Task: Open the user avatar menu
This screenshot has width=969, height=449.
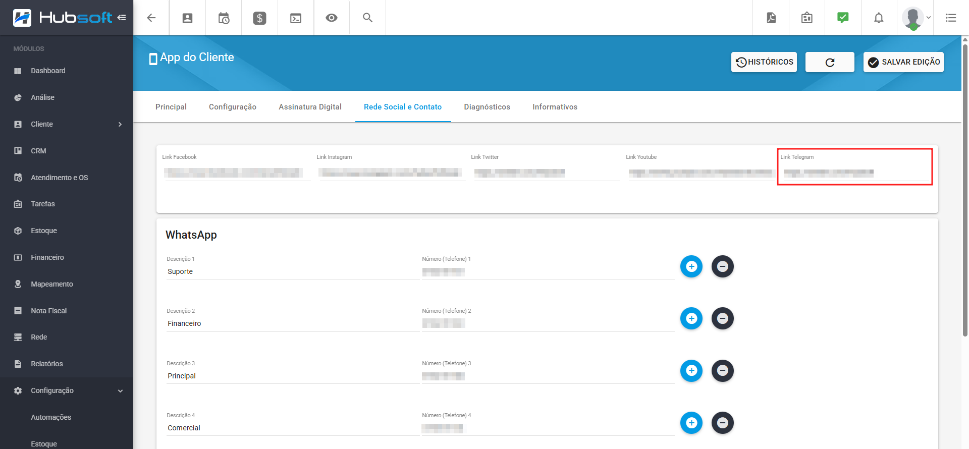Action: tap(916, 18)
